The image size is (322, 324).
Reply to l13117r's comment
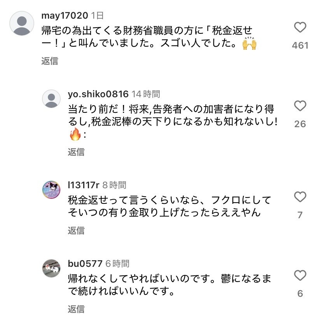click(76, 230)
